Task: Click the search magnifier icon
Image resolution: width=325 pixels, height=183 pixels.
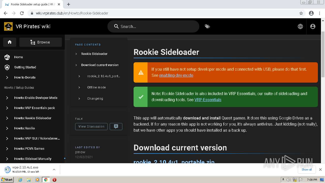Action: click(116, 26)
